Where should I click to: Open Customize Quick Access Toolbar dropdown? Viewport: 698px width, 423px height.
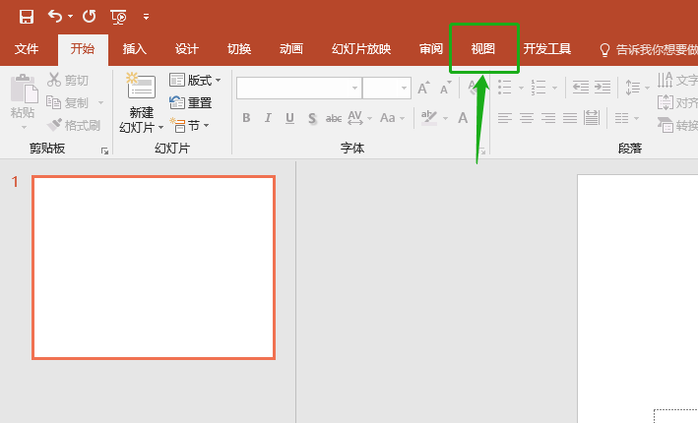pos(146,17)
